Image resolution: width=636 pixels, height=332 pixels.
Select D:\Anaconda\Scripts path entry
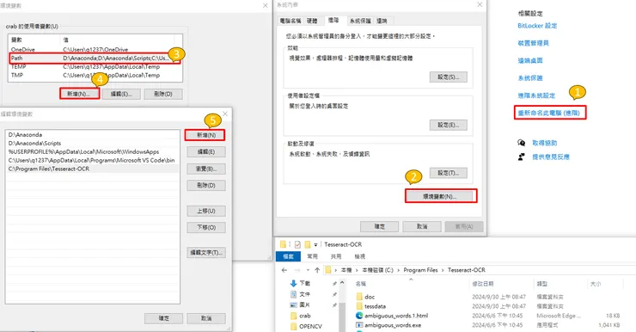(93, 144)
